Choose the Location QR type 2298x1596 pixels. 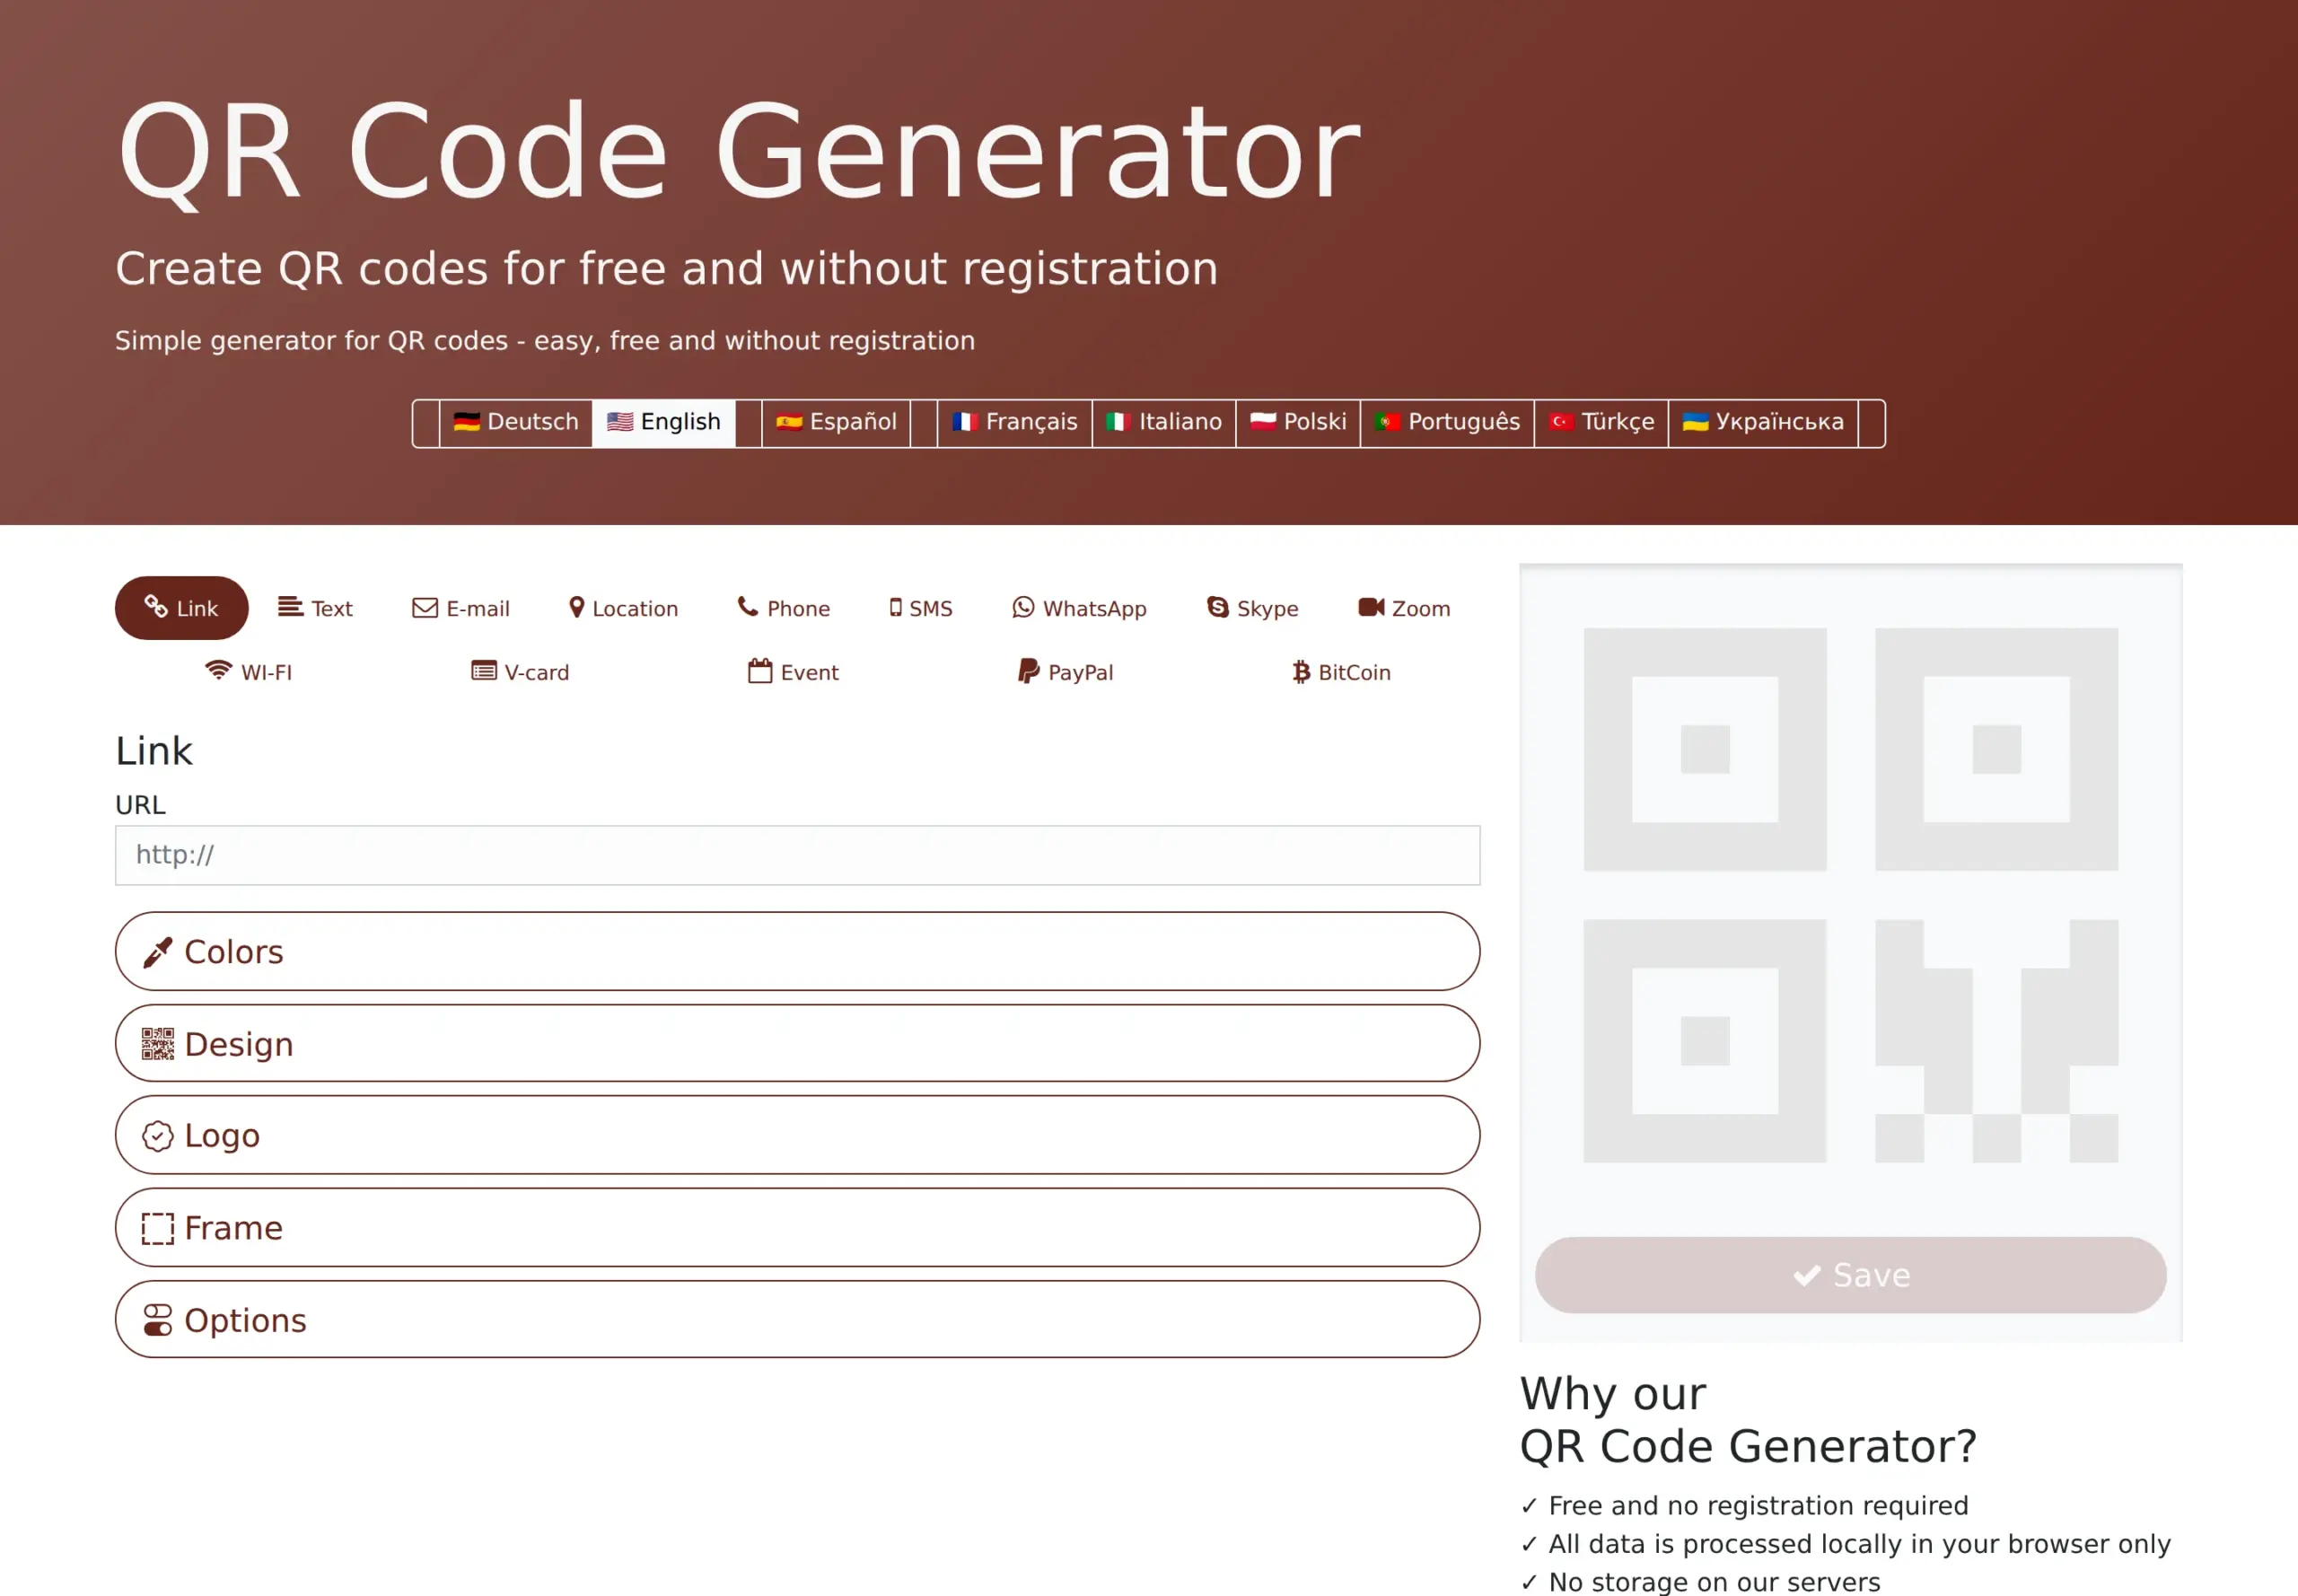point(623,608)
